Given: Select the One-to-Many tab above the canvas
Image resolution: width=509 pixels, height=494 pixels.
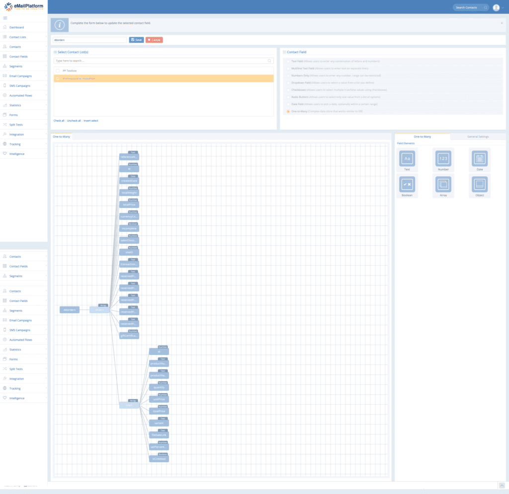Looking at the screenshot, I should (x=61, y=137).
